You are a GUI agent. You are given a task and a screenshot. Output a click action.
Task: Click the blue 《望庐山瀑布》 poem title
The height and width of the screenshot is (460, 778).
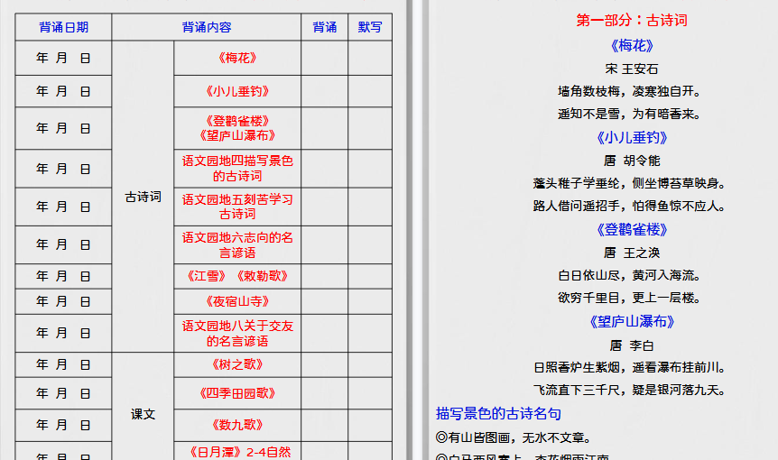[x=632, y=322]
